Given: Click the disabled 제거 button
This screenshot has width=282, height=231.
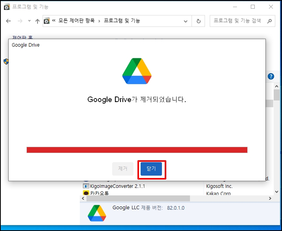Looking at the screenshot, I should 123,169.
